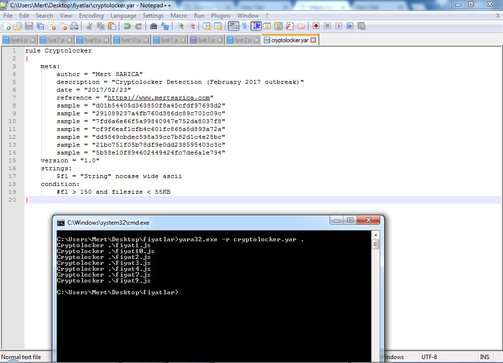Image resolution: width=503 pixels, height=363 pixels.
Task: Click the Close document toolbar icon
Action: click(52, 26)
